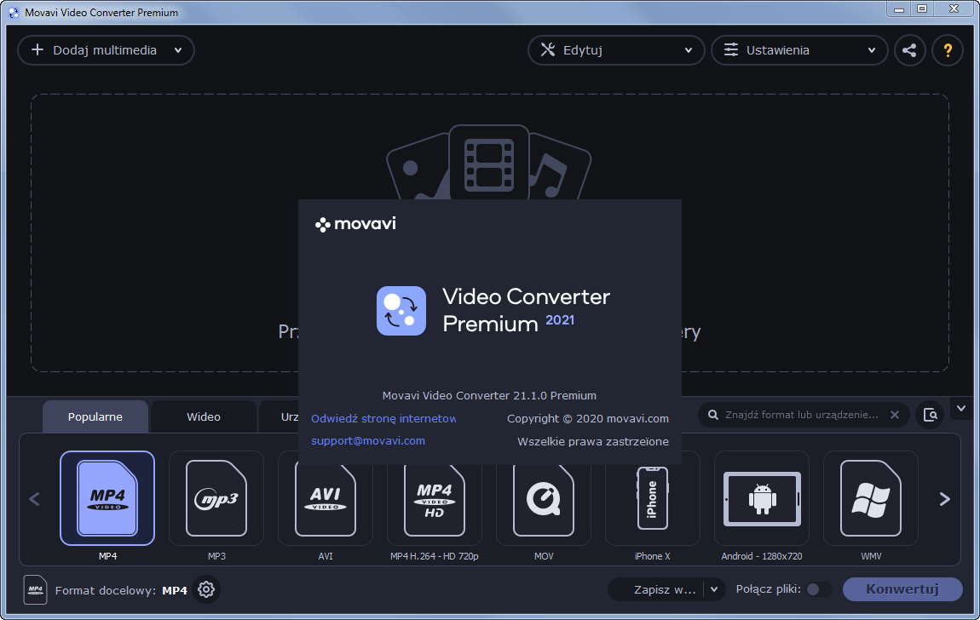Click the magnifier icon in the format search

[x=712, y=415]
